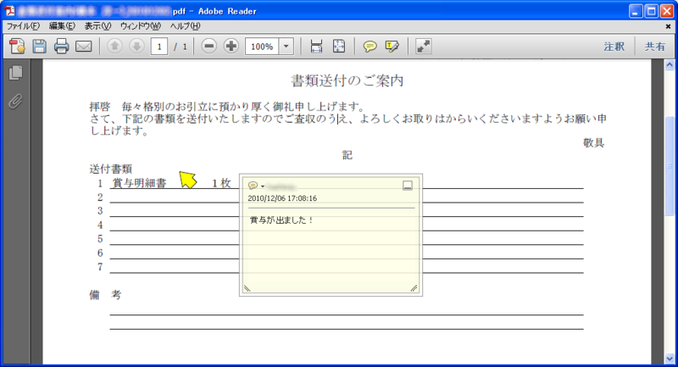Viewport: 678px width, 367px height.
Task: Click the yellow note marker on page
Action: coord(187,180)
